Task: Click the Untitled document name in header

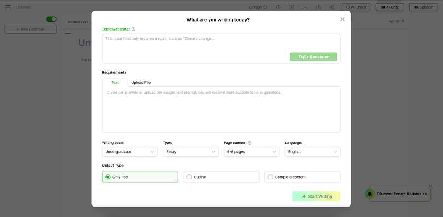Action: pyautogui.click(x=23, y=7)
